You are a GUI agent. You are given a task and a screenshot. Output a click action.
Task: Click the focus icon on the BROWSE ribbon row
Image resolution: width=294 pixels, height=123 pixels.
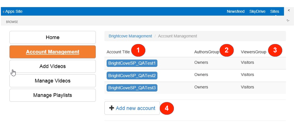click(x=288, y=21)
